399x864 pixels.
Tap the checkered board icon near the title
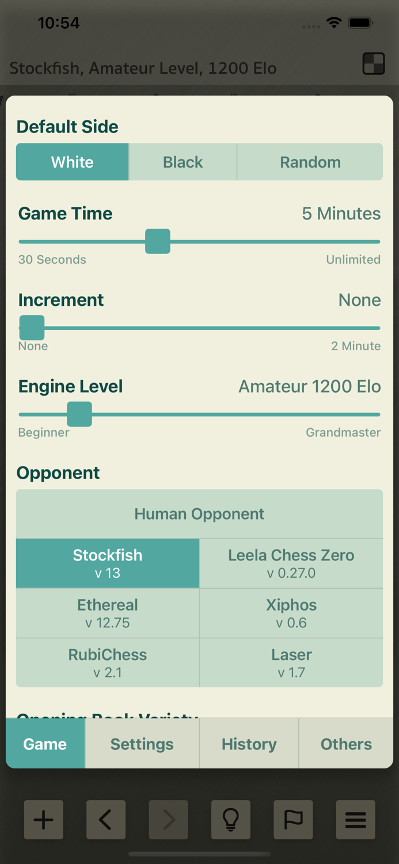(373, 63)
